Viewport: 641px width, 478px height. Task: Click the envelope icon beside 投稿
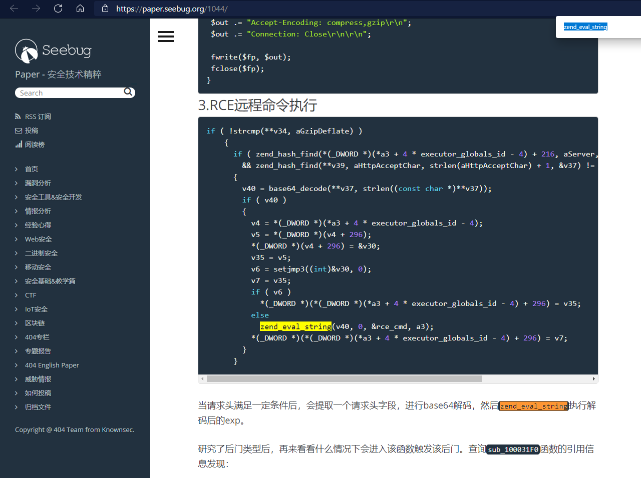click(19, 130)
